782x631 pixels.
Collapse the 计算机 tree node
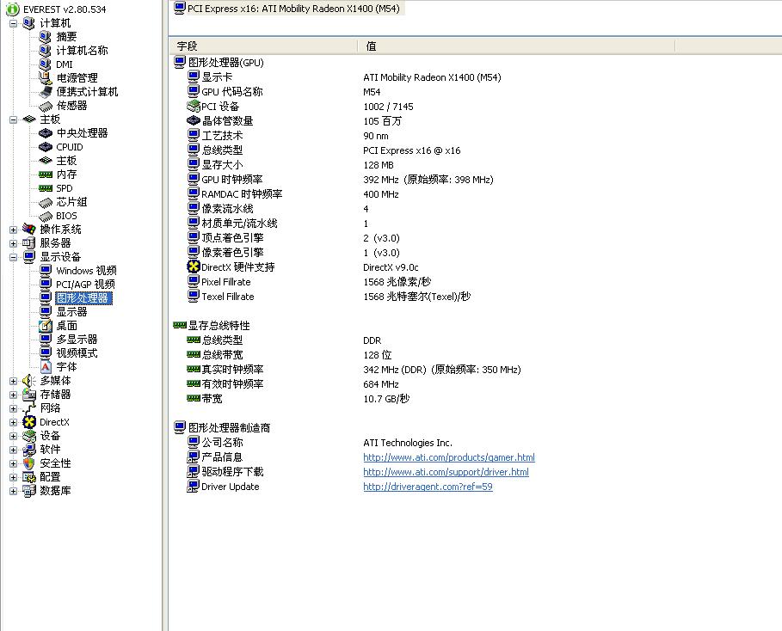point(14,23)
